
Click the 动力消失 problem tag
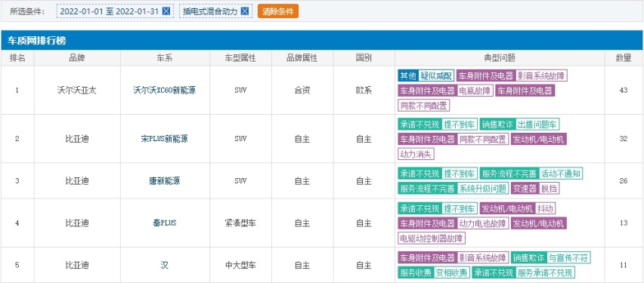[x=416, y=155]
